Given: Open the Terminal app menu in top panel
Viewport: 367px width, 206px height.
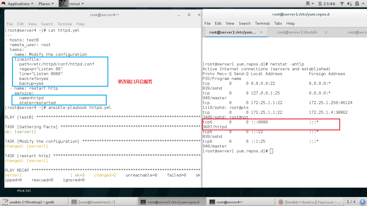Looking at the screenshot, I should click(72, 4).
